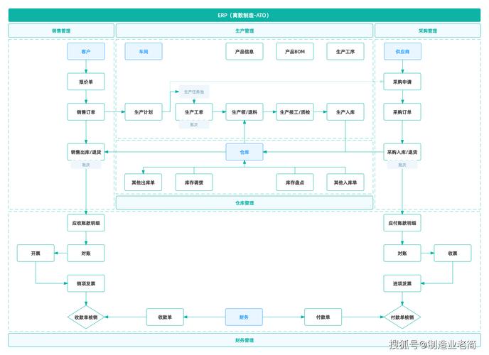Image resolution: width=489 pixels, height=355 pixels.
Task: Click the faded 生产任务池 label
Action: 194,92
